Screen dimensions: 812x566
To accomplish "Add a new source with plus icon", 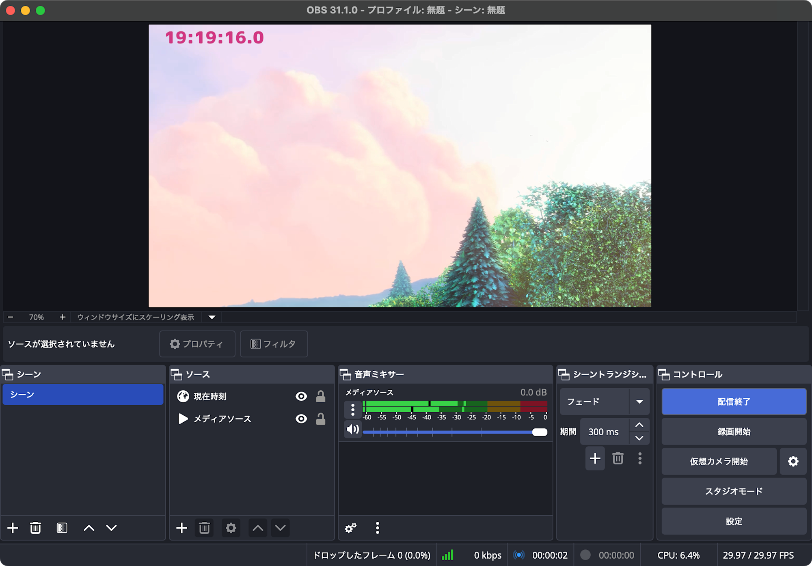I will tap(181, 528).
